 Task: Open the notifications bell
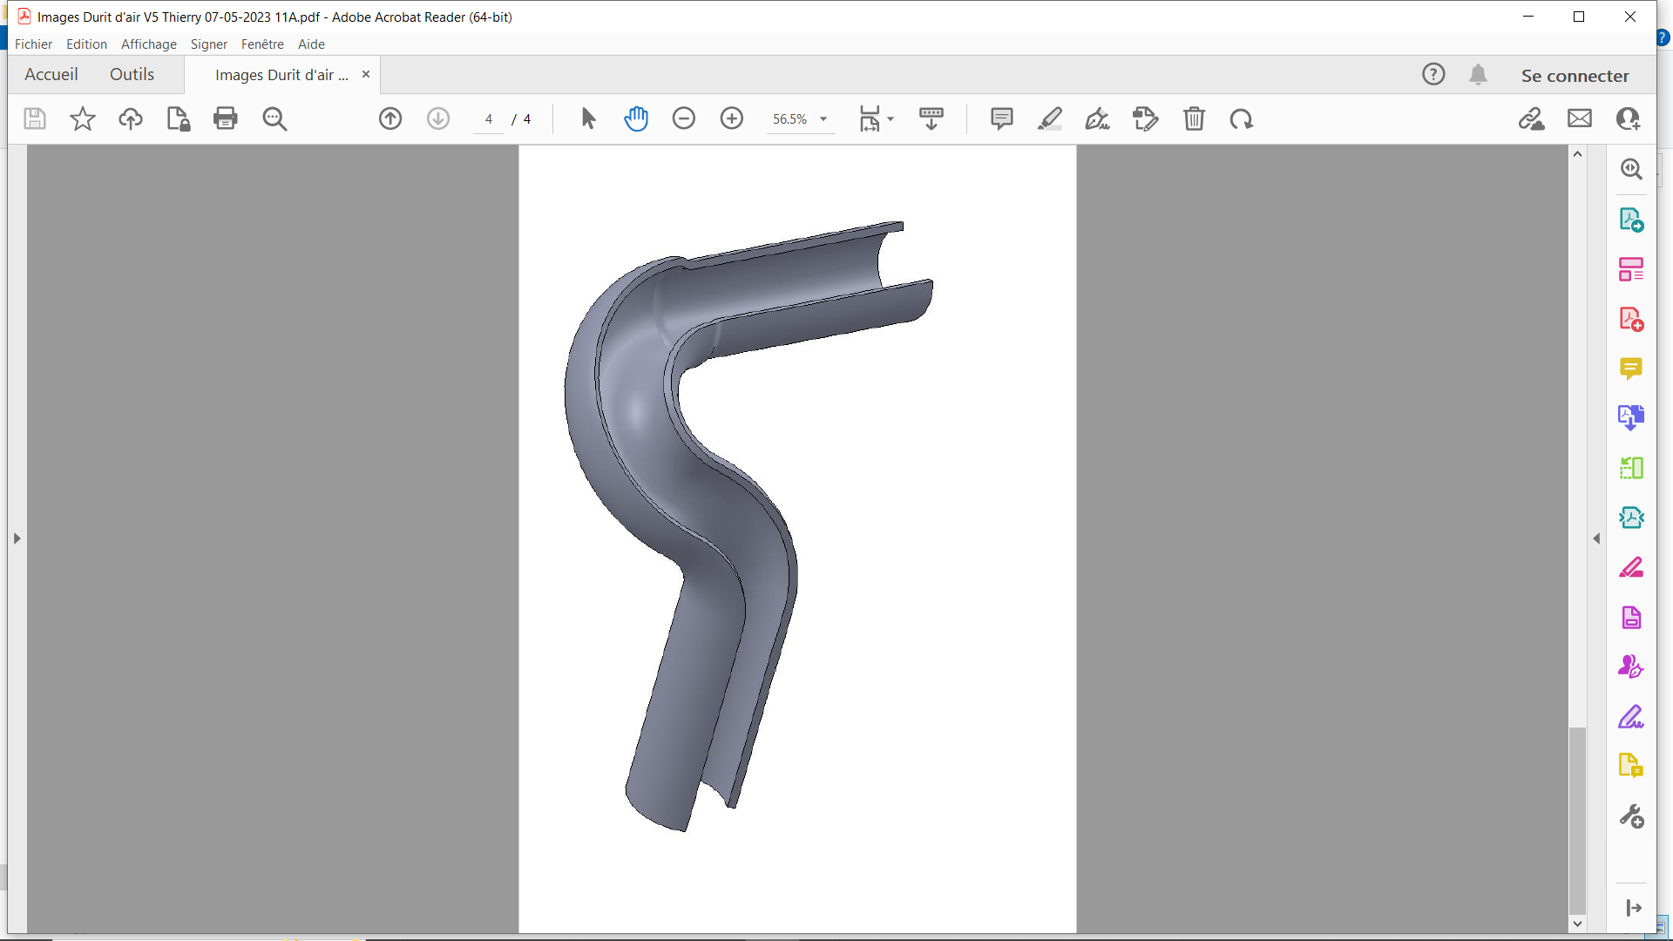[1478, 75]
